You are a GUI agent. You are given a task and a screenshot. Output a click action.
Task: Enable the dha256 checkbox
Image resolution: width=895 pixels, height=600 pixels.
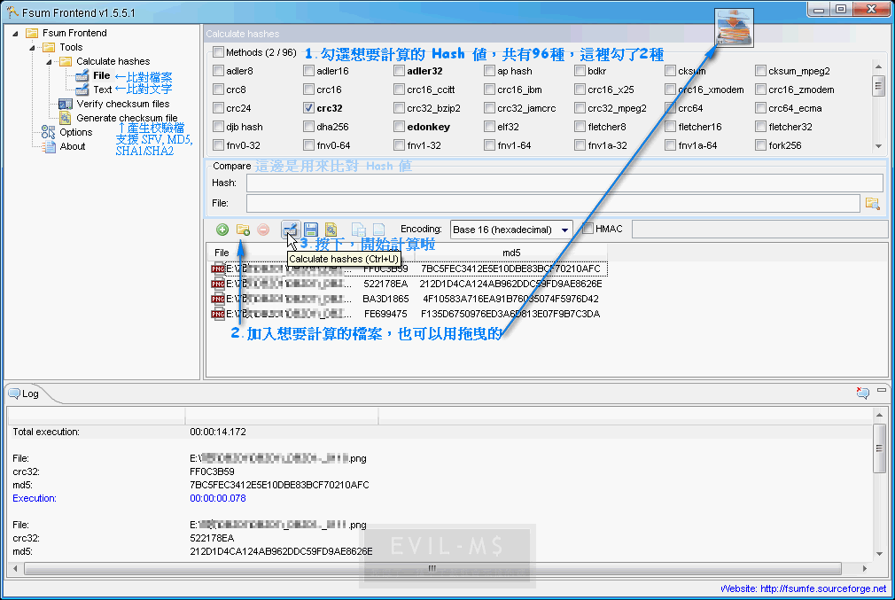308,127
